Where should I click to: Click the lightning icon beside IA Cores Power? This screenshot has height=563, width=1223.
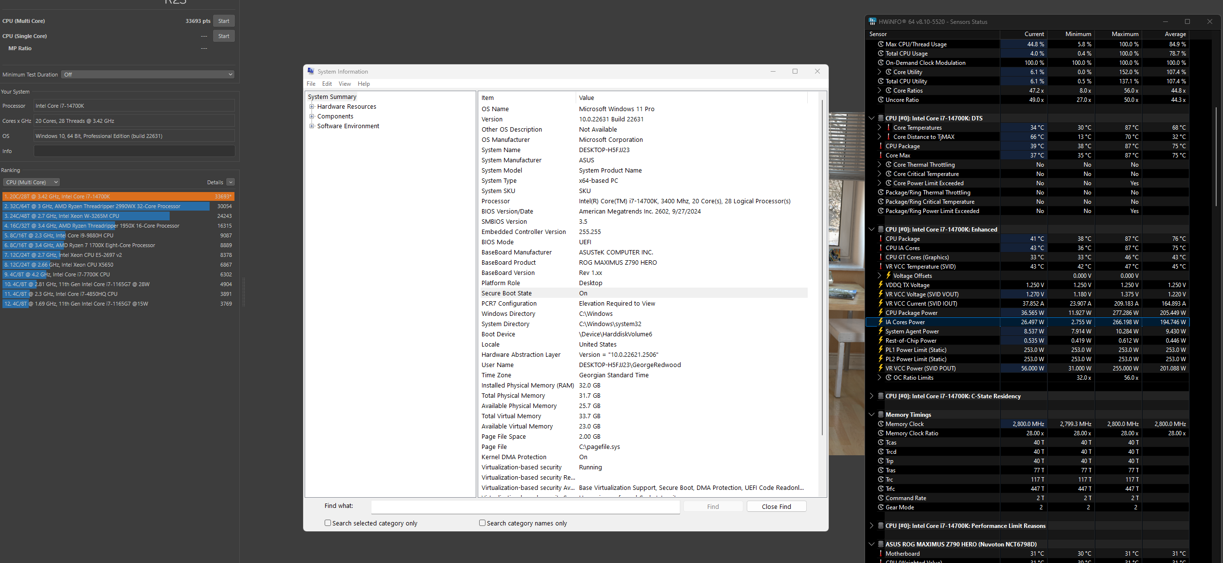[x=881, y=322]
